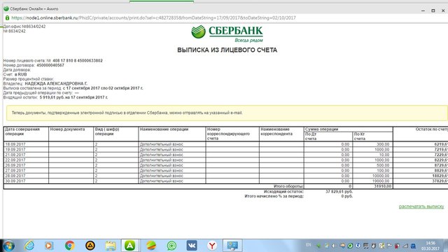This screenshot has height=252, width=448.
Task: Open the AIMP player taskbar icon
Action: pos(90,246)
